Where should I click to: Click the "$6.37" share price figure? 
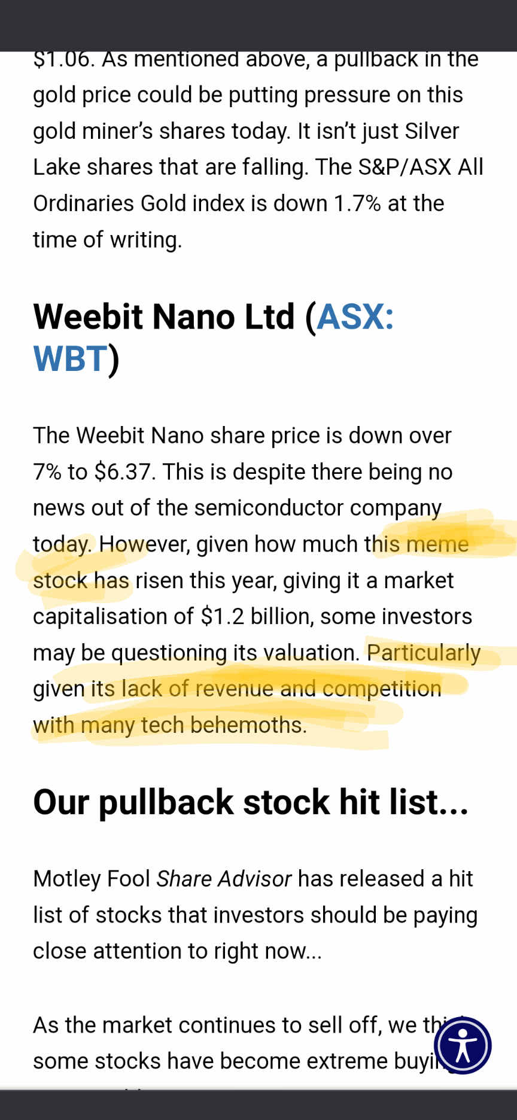(x=122, y=472)
